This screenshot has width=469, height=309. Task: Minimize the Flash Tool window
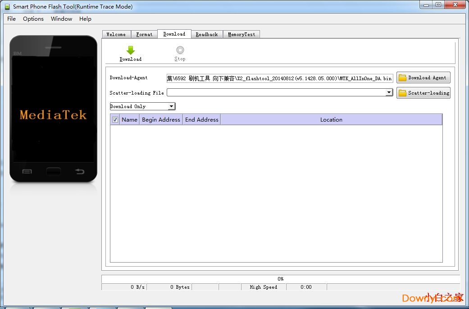426,5
